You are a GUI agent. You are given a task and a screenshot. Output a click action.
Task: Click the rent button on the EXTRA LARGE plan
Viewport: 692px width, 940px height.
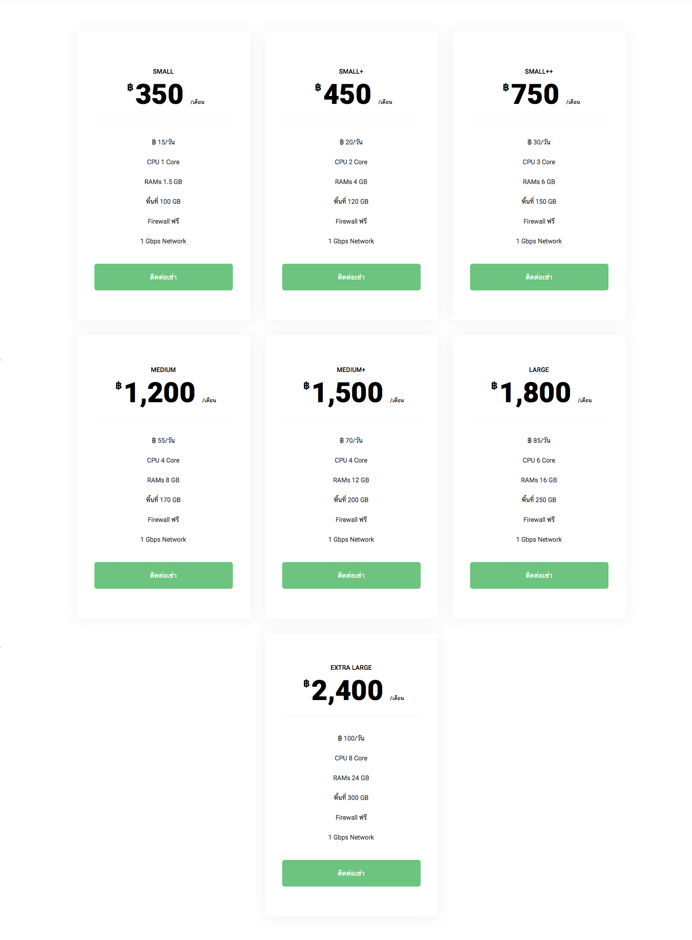(351, 873)
